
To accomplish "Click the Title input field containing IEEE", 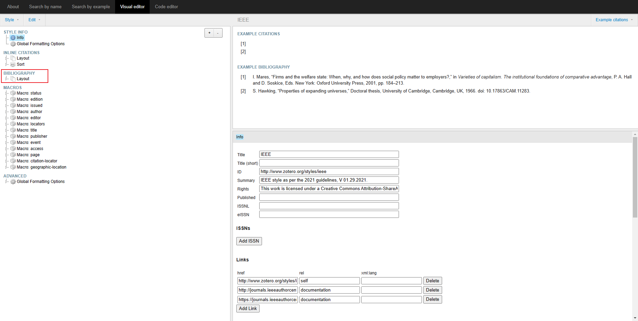I will 329,155.
